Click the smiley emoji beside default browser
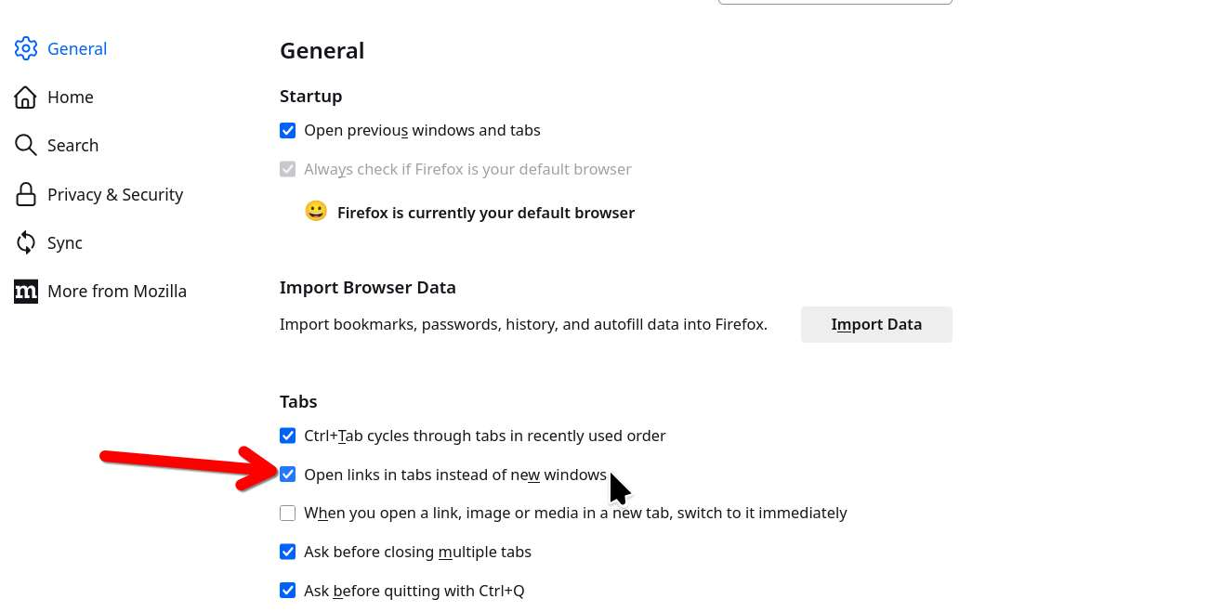The height and width of the screenshot is (612, 1222). point(316,212)
